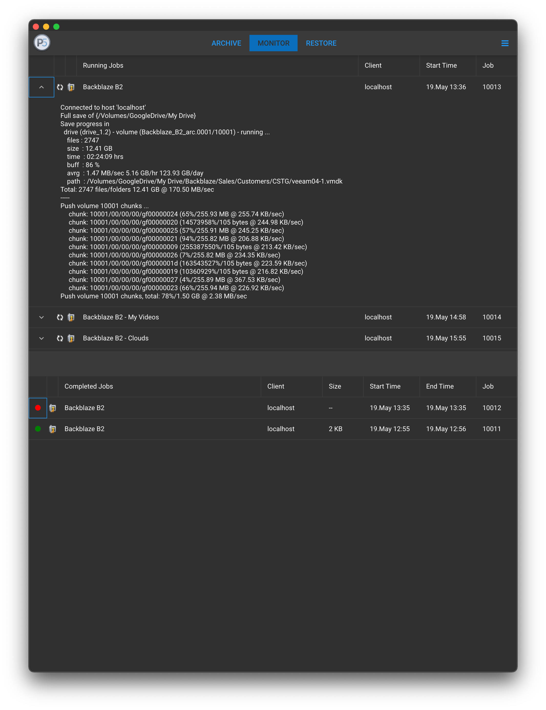Expand Backblaze B2 - My Videos job
The height and width of the screenshot is (710, 546).
[x=41, y=317]
